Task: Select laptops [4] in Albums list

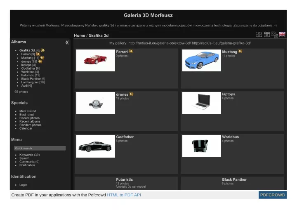Action: pos(28,65)
